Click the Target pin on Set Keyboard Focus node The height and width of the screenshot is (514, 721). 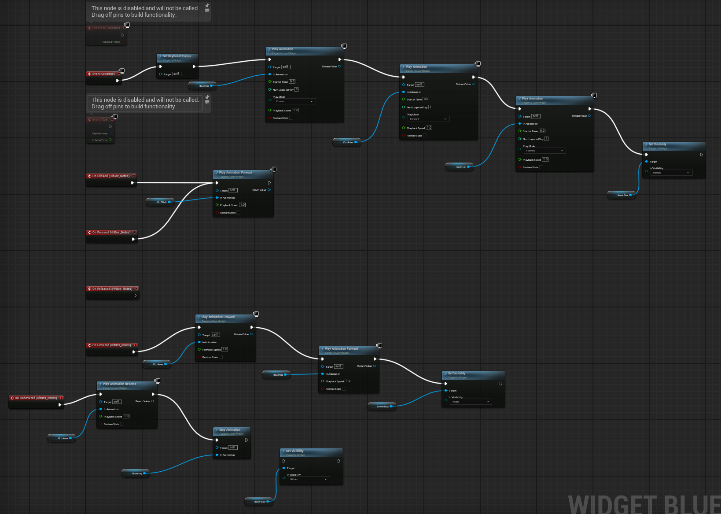[161, 74]
